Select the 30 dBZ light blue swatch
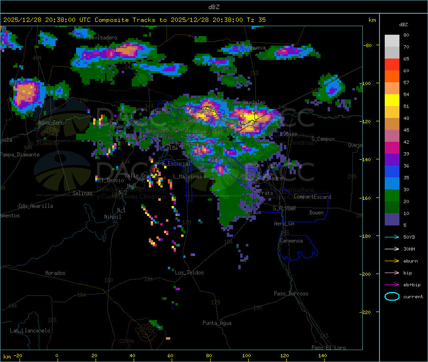 pyautogui.click(x=392, y=184)
